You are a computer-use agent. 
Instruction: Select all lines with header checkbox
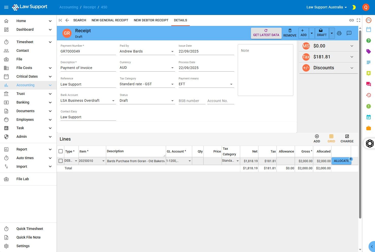(x=61, y=151)
